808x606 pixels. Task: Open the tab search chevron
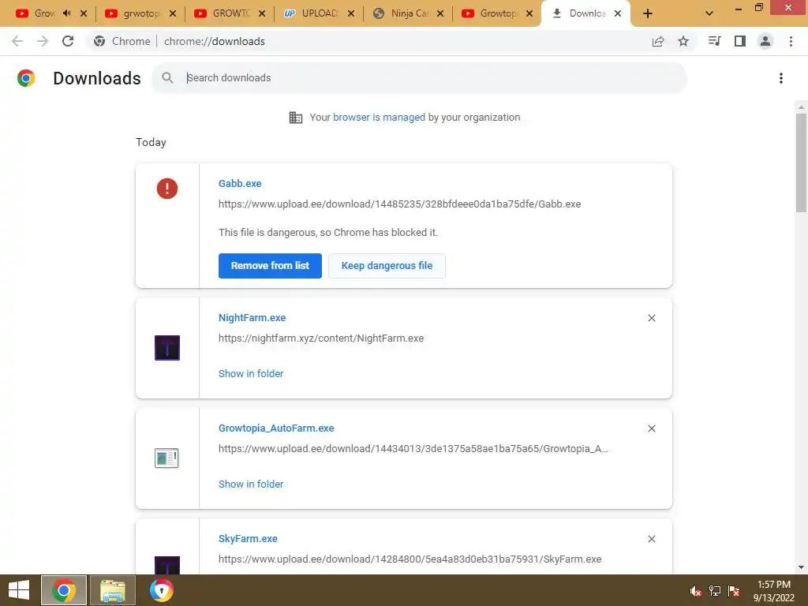(709, 14)
